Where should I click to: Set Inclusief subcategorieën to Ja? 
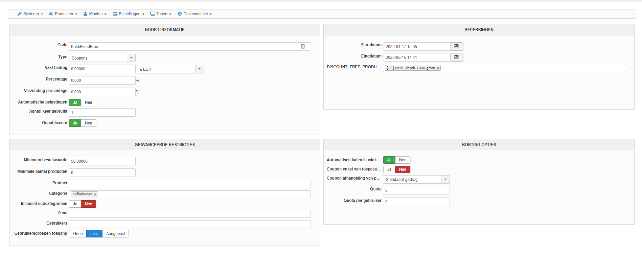75,204
